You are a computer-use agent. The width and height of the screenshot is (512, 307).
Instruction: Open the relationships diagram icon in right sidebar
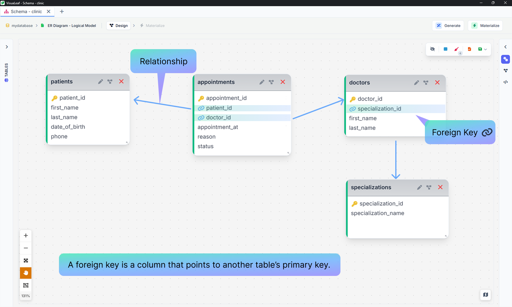tap(505, 70)
